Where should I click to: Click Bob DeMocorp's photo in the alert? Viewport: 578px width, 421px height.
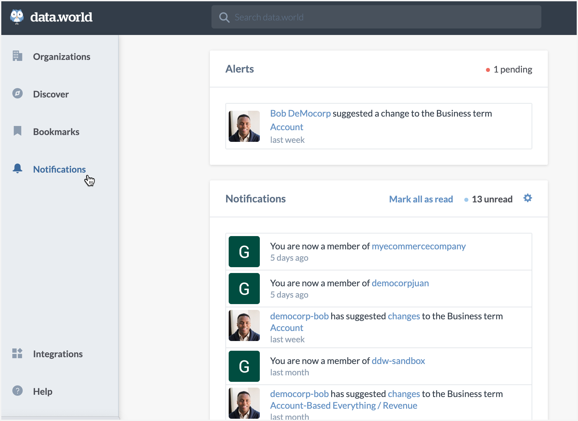pyautogui.click(x=244, y=126)
